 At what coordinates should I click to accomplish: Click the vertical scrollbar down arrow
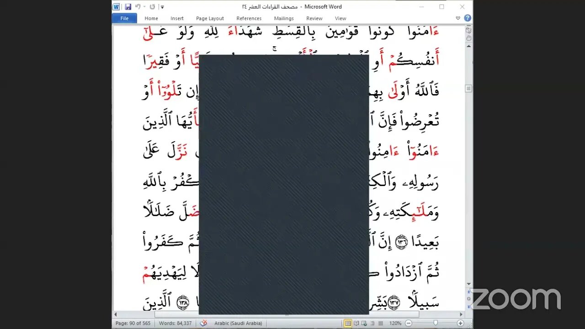468,284
